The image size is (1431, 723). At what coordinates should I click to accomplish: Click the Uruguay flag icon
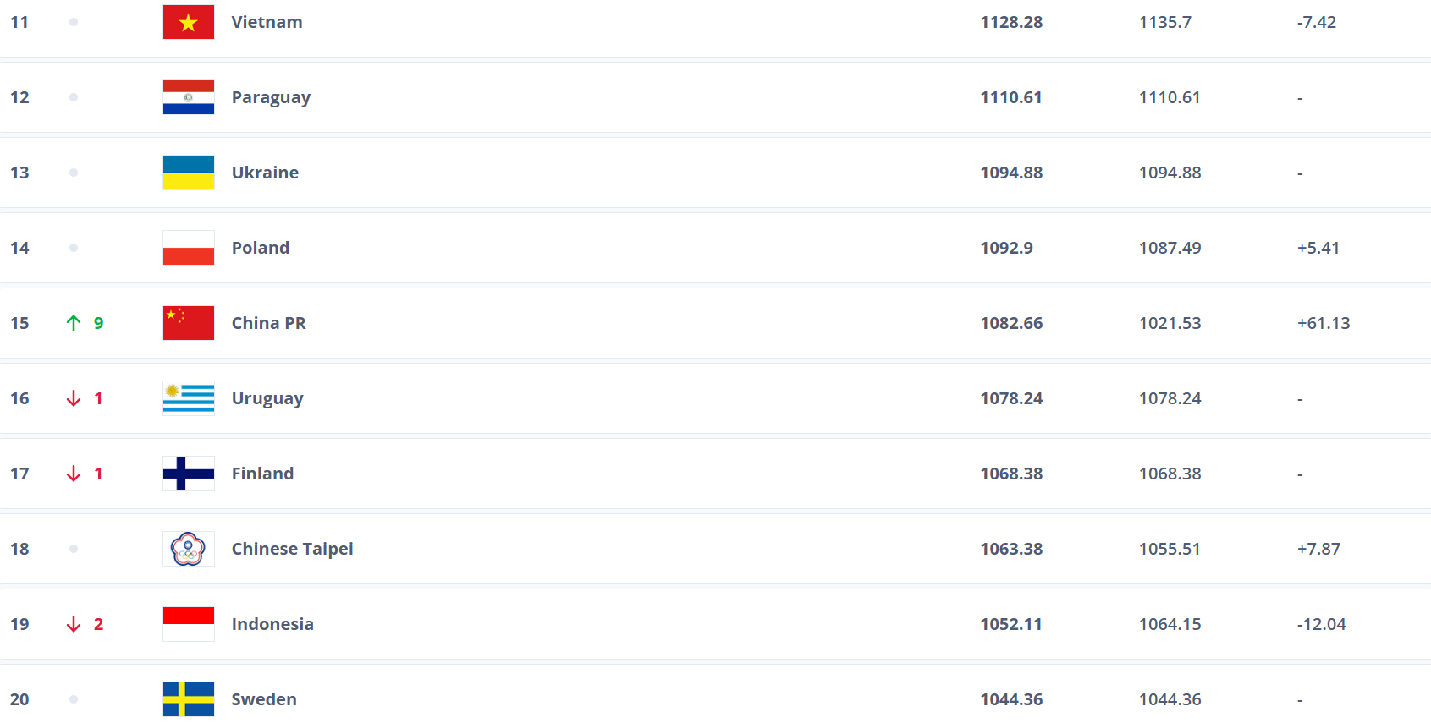[x=188, y=398]
